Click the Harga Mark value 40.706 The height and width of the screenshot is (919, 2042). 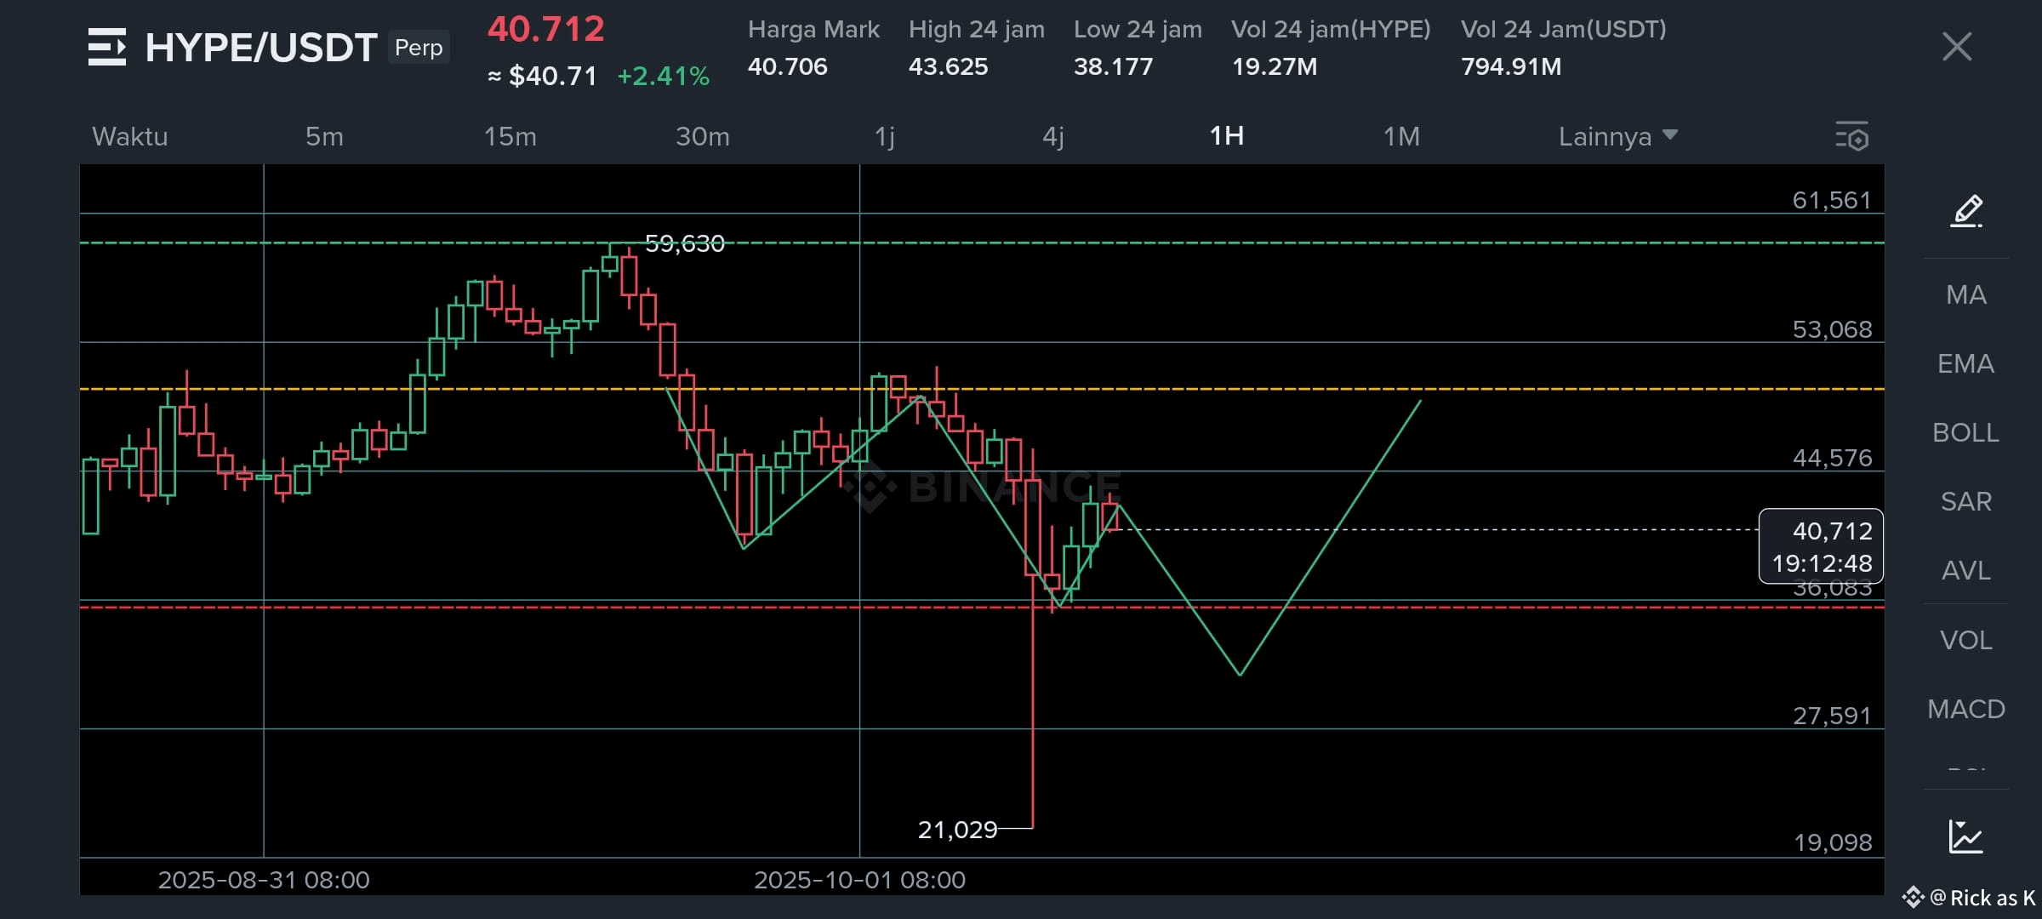point(787,66)
